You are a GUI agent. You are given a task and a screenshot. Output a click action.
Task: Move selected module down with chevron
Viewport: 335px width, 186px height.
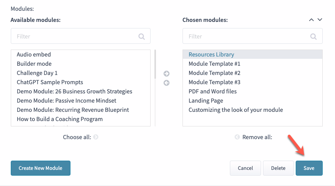coord(320,20)
